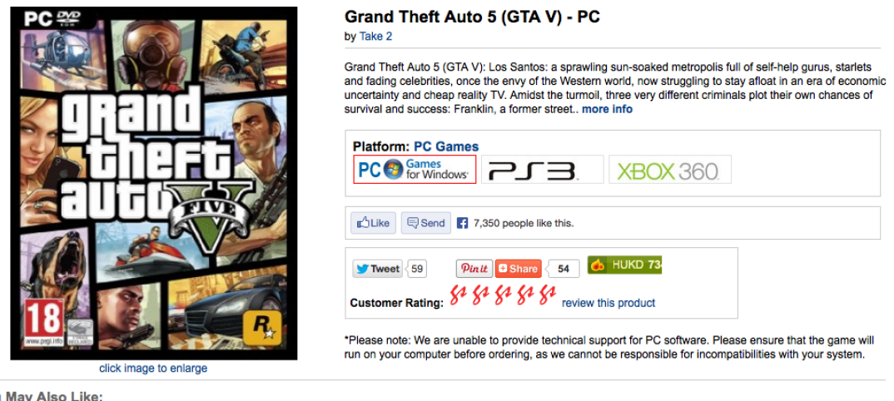Screen dimensions: 894x401
Task: Click the Facebook Like thumbs-up button
Action: [371, 223]
